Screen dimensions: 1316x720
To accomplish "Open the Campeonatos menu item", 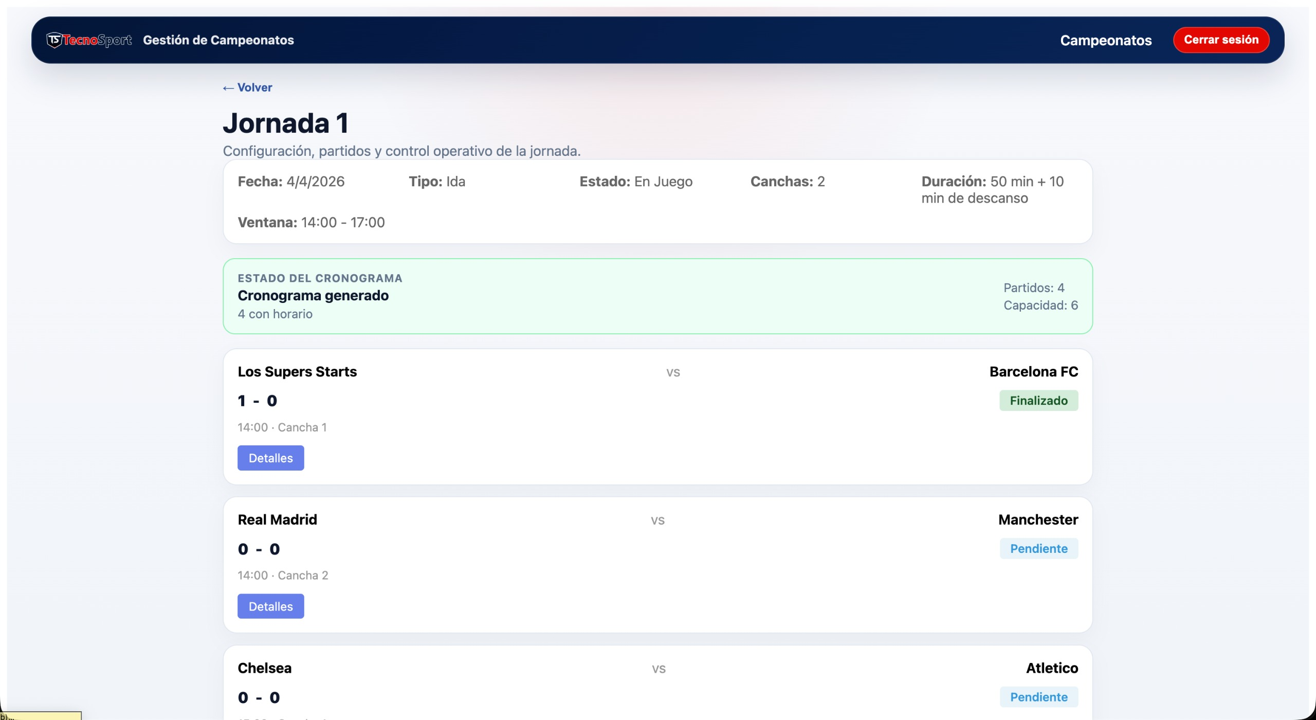I will (1105, 40).
